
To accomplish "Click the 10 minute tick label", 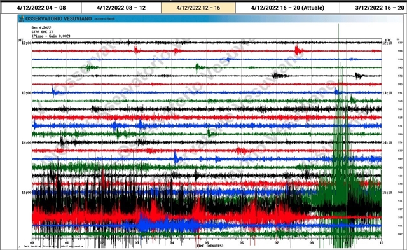I will point(381,243).
